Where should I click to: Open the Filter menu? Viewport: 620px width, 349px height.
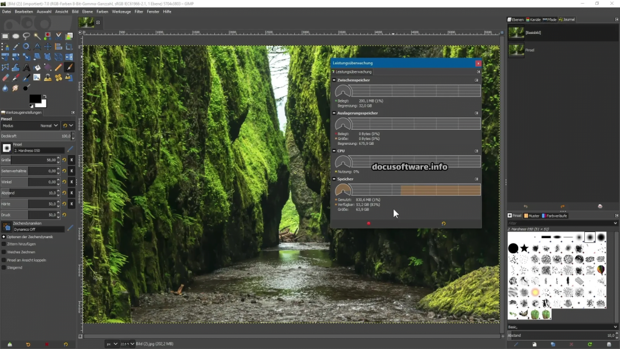click(139, 12)
